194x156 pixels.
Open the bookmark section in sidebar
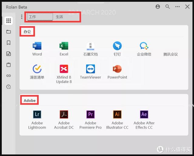(8, 43)
